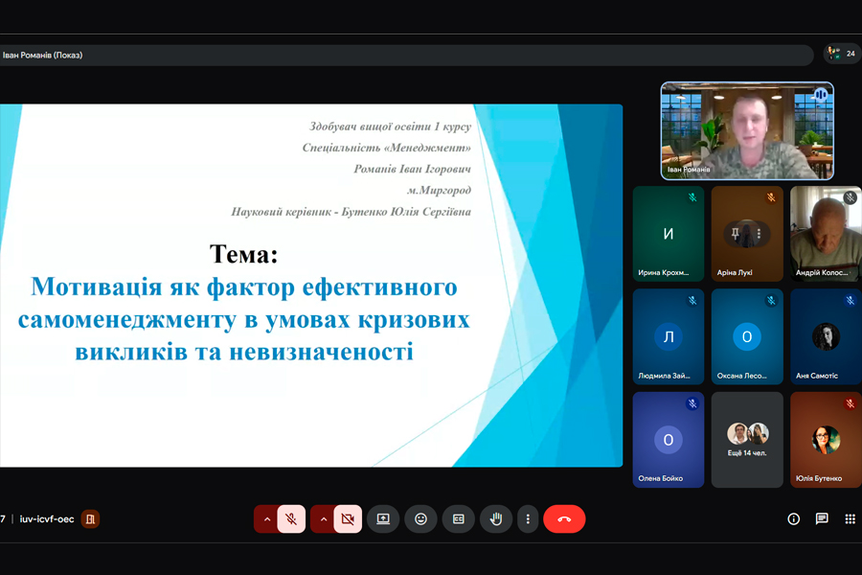Expand video settings arrow beside camera
The width and height of the screenshot is (862, 575).
pyautogui.click(x=323, y=519)
